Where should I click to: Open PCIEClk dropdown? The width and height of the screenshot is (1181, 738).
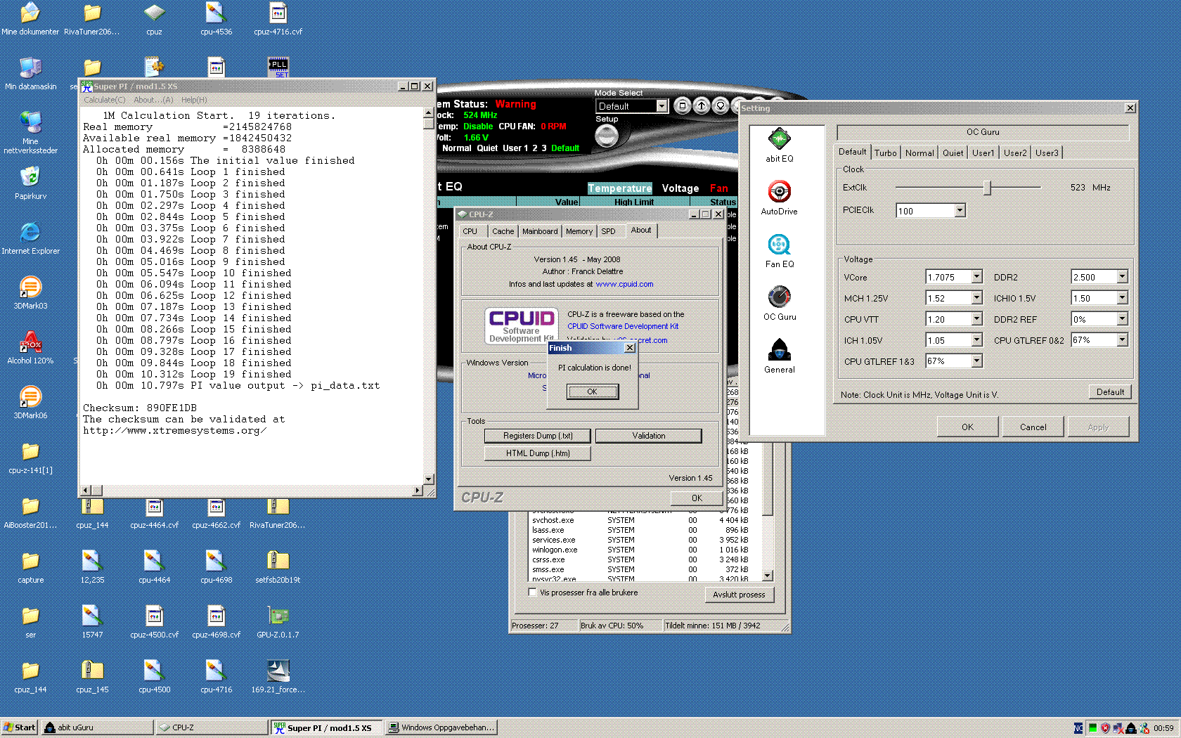[x=960, y=211]
